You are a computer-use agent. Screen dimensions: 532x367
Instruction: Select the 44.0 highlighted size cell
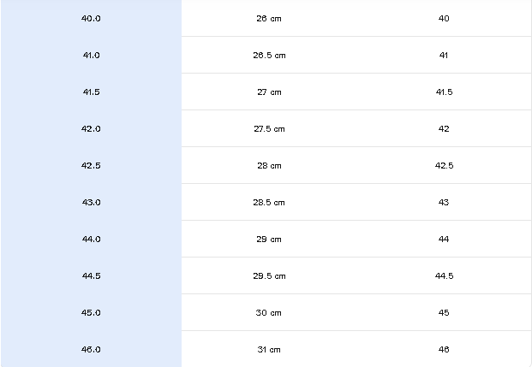click(91, 239)
